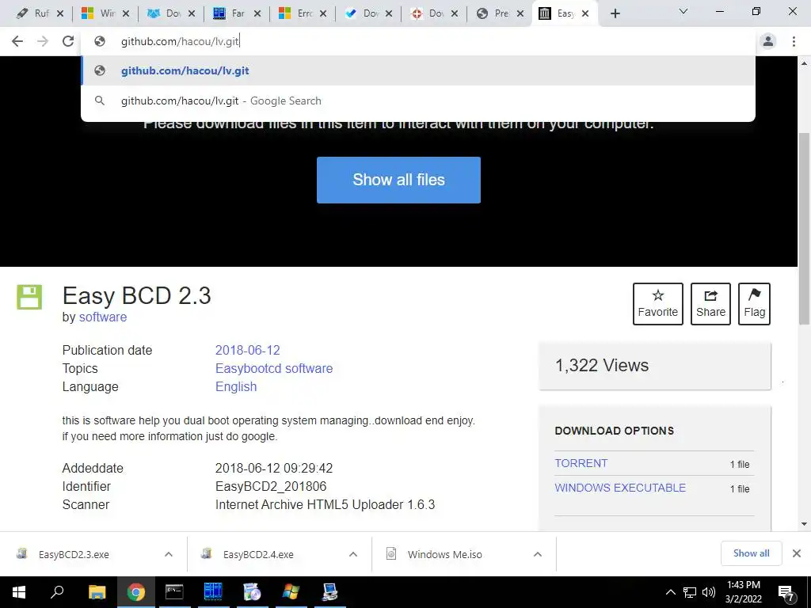This screenshot has width=811, height=608.
Task: Open the Windows Me.iso download
Action: [444, 554]
